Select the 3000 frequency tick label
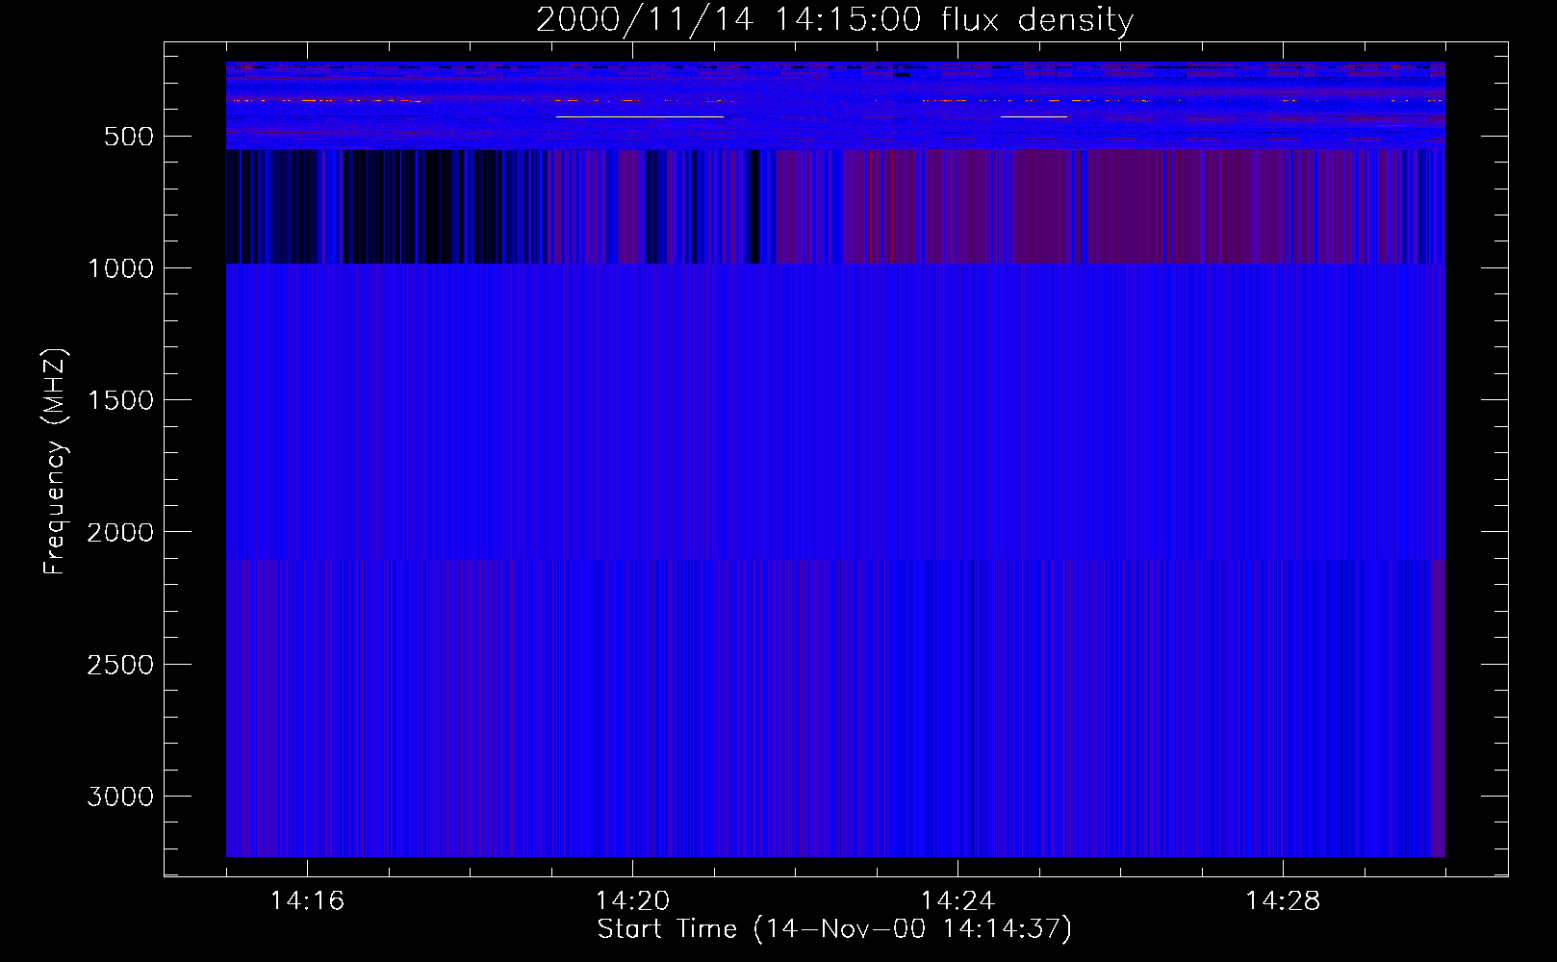The image size is (1557, 962). (x=120, y=797)
